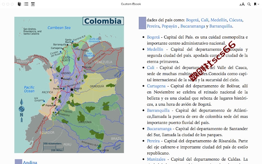This screenshot has height=164, width=262.
Task: Click the 200 Kilometers scale bar
Action: click(x=53, y=147)
